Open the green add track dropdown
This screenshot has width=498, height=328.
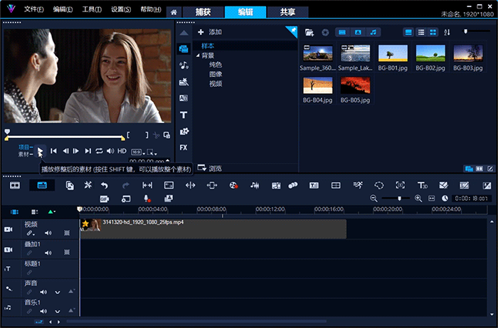coord(51,212)
